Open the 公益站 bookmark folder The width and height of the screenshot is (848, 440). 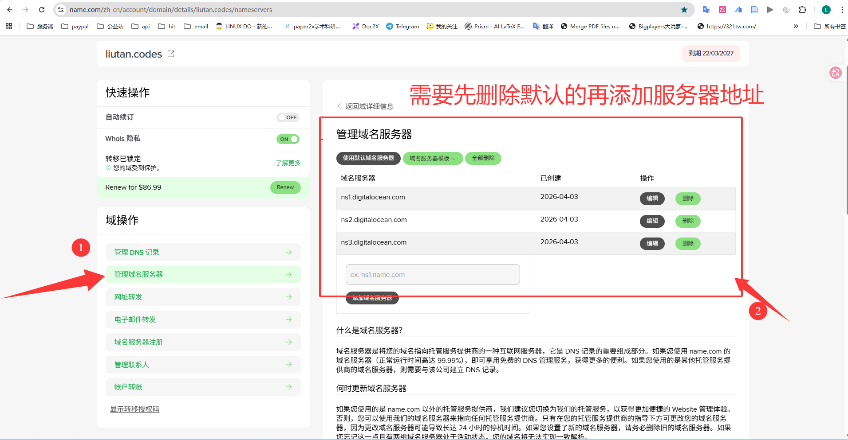click(x=110, y=26)
